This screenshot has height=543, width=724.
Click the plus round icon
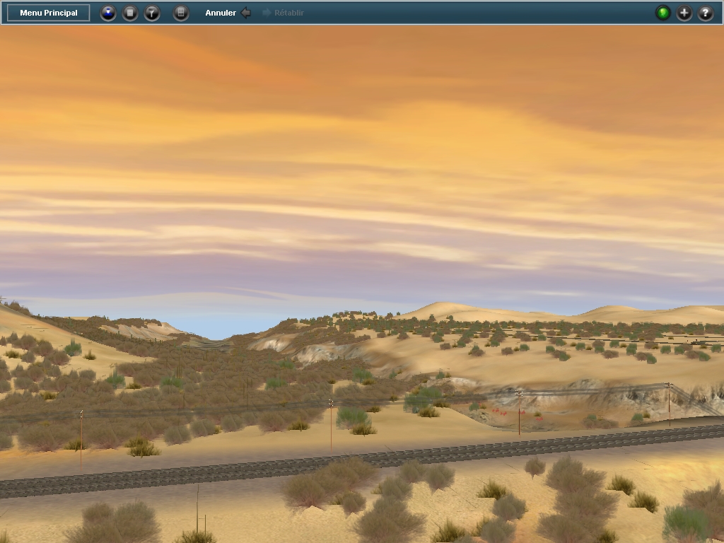pyautogui.click(x=684, y=13)
